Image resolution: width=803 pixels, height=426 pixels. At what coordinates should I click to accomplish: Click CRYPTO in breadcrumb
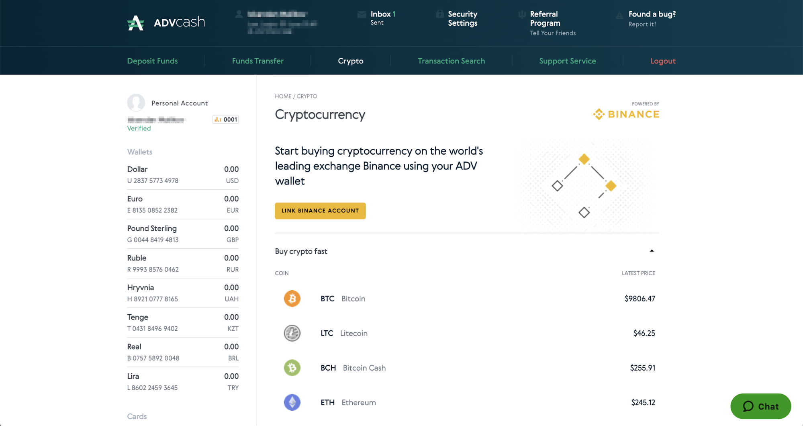(307, 96)
